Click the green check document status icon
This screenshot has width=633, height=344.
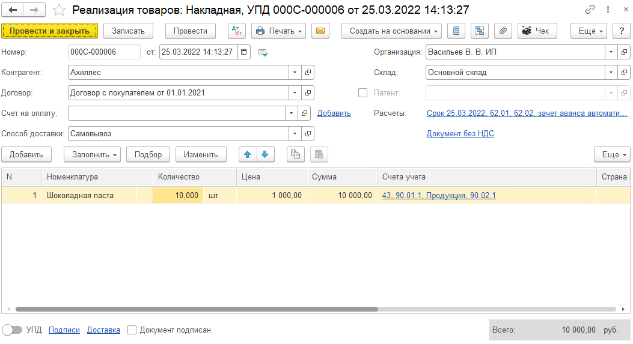click(x=263, y=52)
